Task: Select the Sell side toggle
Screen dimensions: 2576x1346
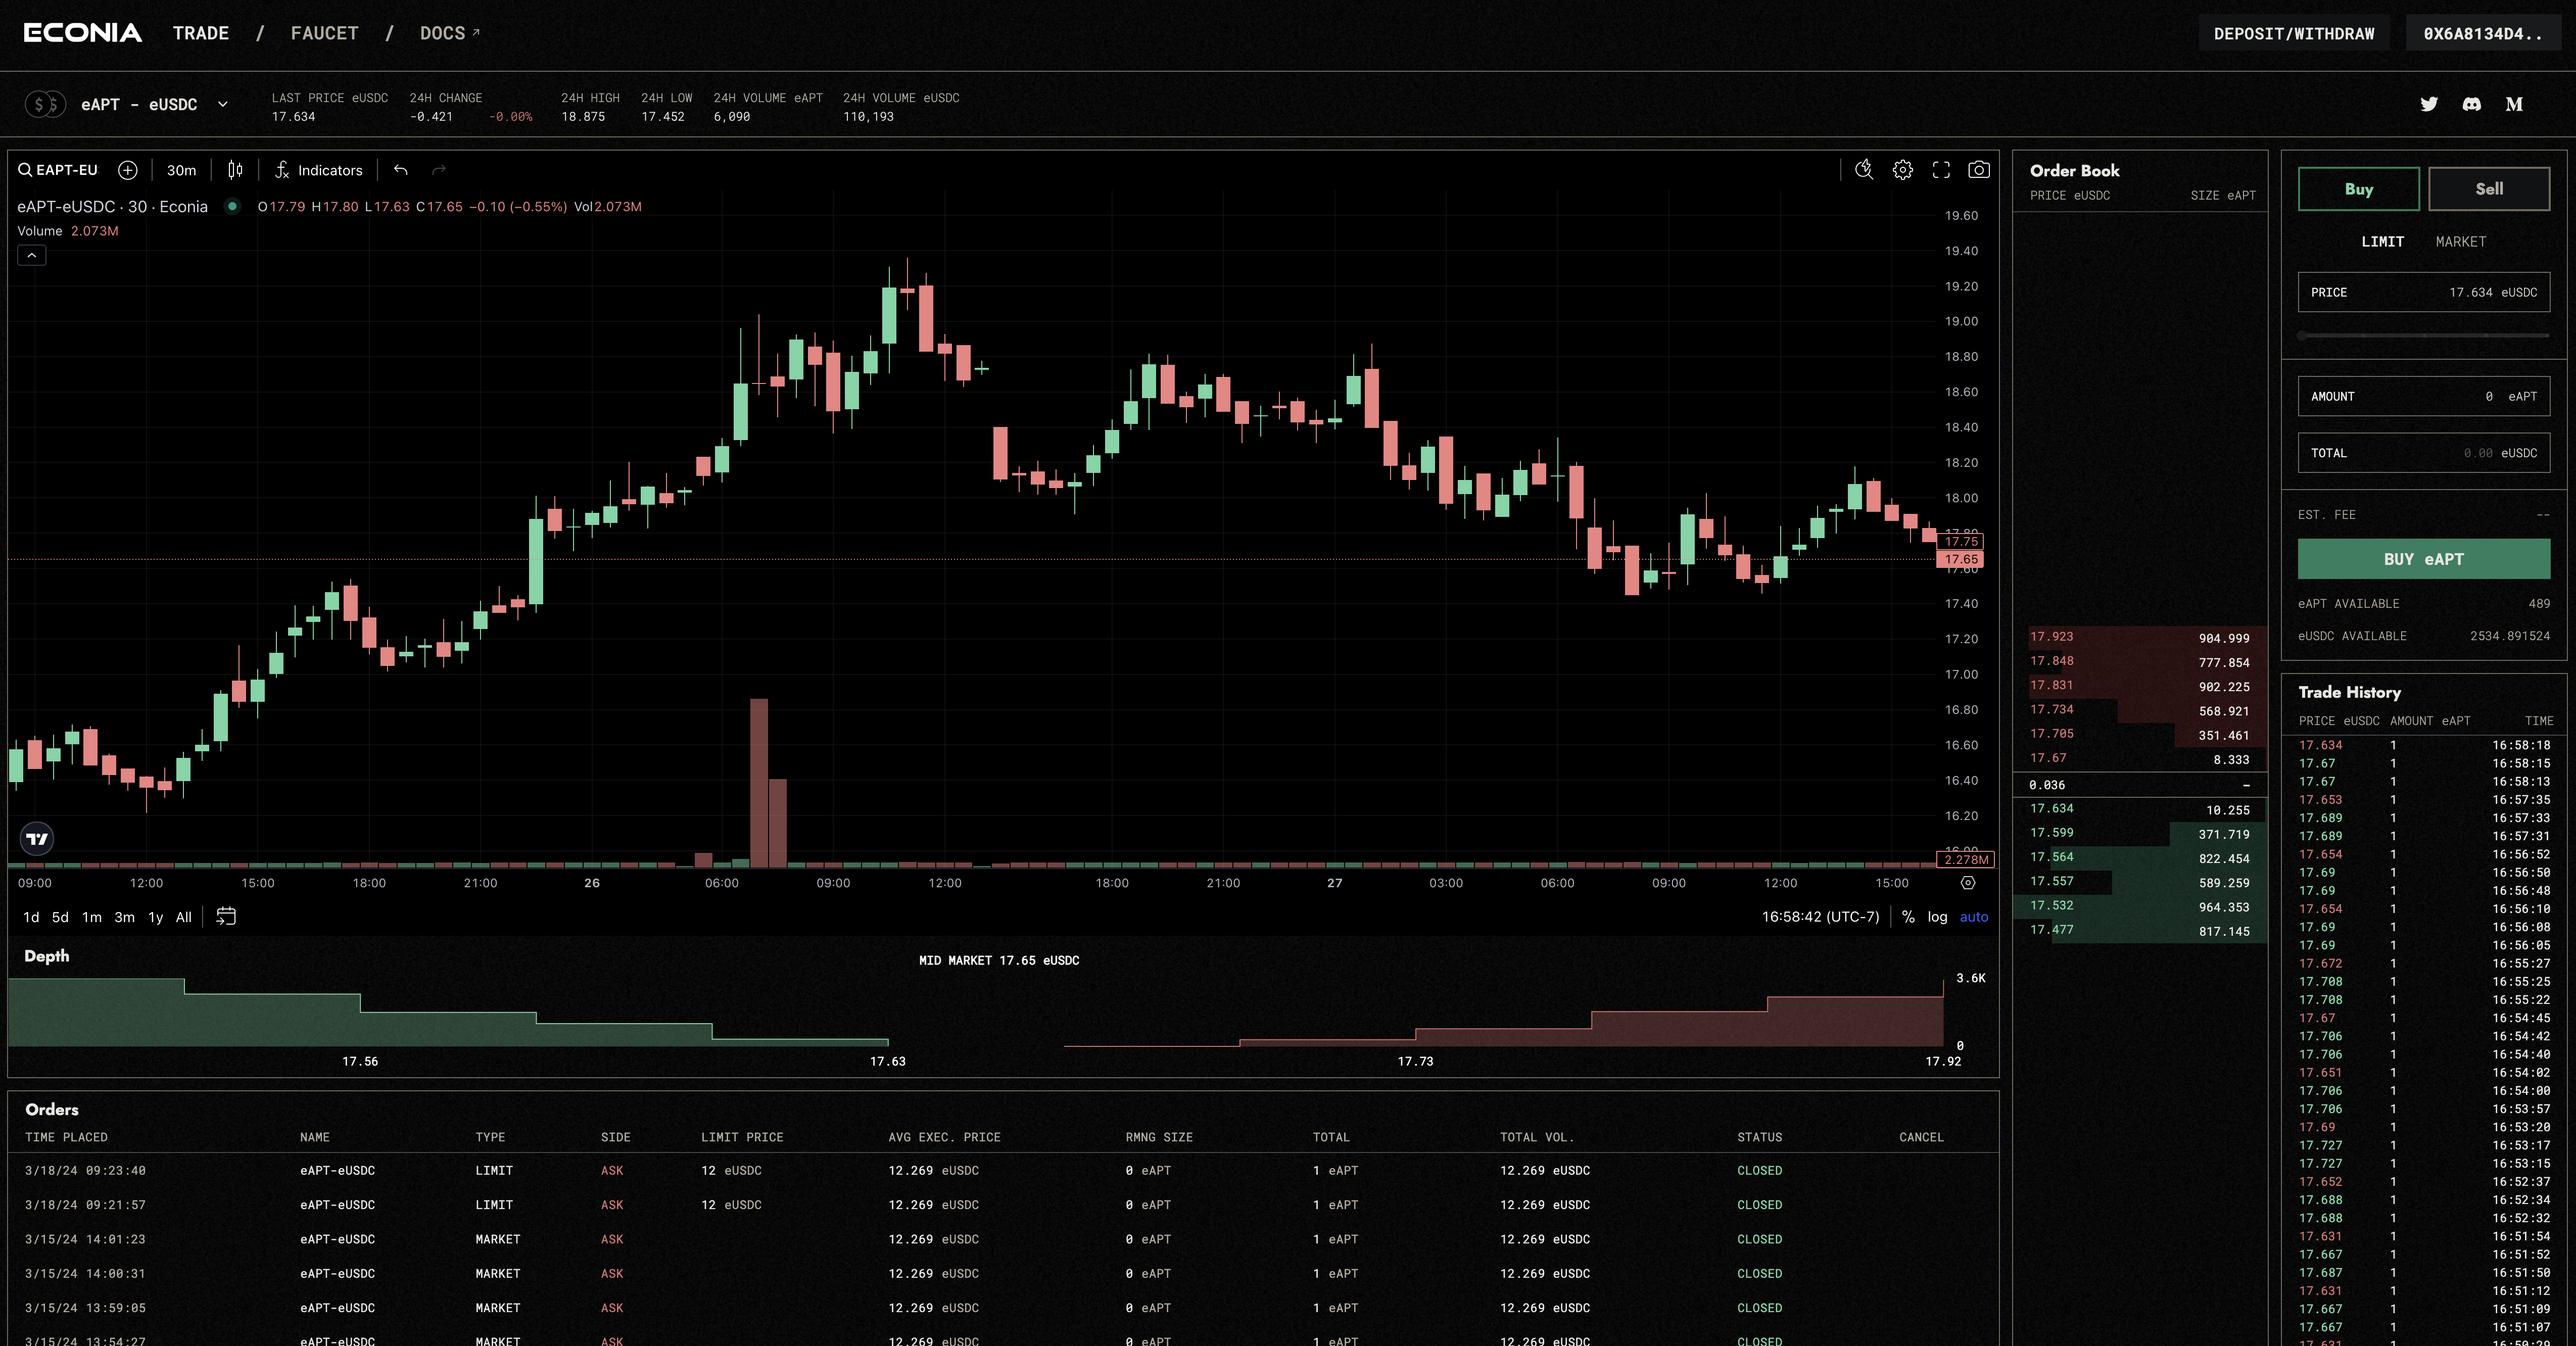Action: click(2489, 189)
